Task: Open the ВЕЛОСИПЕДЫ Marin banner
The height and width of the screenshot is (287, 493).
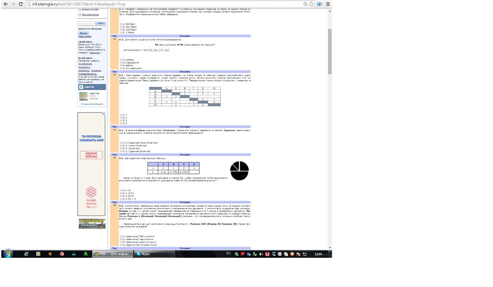Action: click(92, 224)
